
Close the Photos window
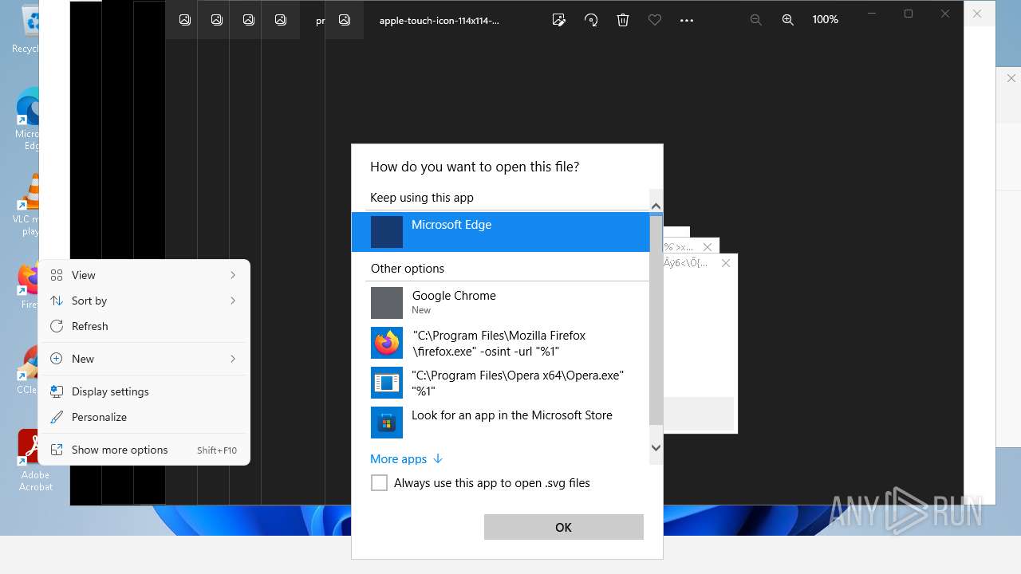[945, 14]
